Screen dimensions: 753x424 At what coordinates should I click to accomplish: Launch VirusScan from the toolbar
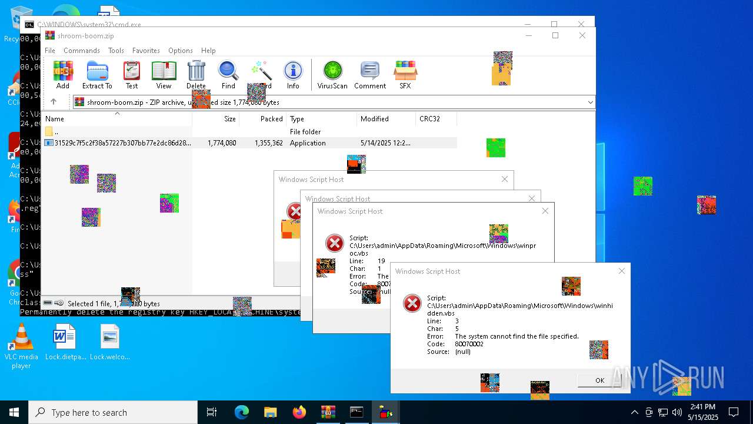click(x=332, y=75)
